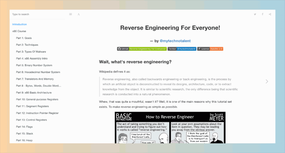Open Part 13: Control Registers
The image size is (285, 153).
31,120
